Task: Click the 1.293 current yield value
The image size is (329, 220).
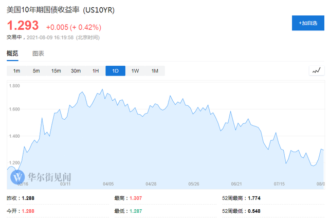Action: 23,25
